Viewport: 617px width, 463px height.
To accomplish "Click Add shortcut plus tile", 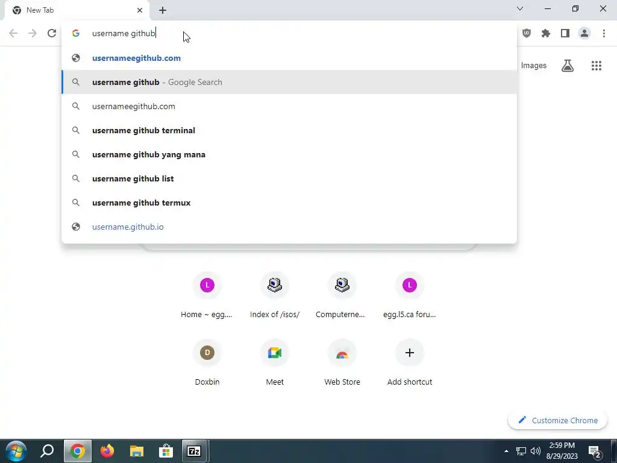I will (x=410, y=362).
